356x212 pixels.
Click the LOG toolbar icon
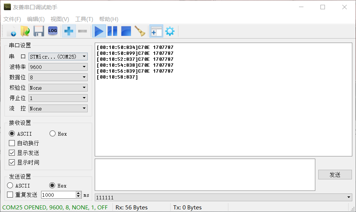[x=53, y=31]
